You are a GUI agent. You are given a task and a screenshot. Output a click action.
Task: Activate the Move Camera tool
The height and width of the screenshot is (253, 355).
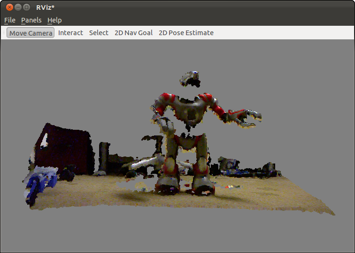[31, 33]
